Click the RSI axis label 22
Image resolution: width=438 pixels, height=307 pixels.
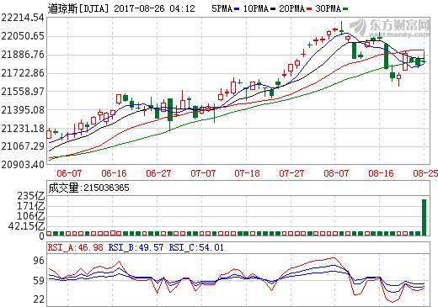[39, 299]
